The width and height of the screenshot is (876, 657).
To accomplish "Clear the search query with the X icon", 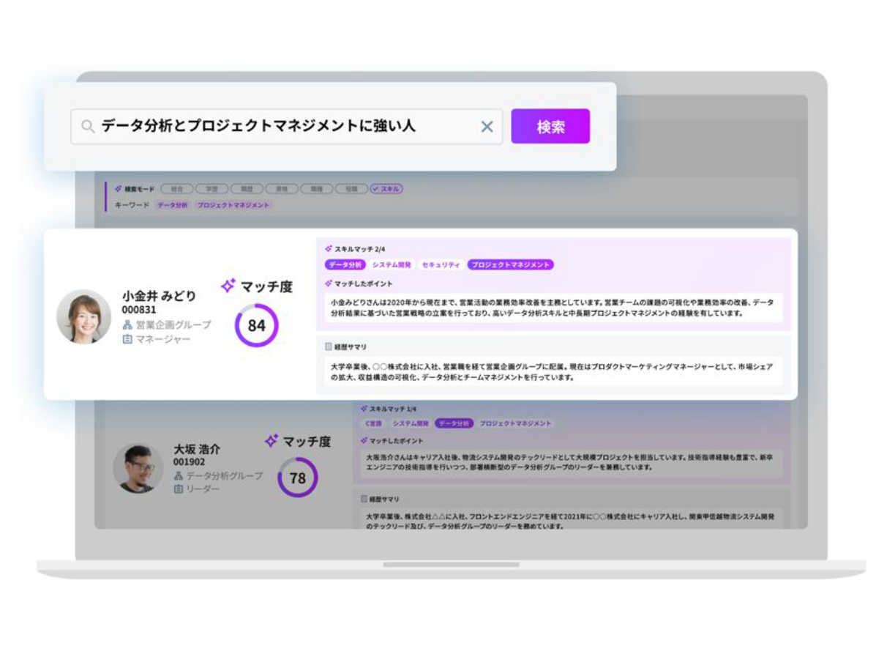I will tap(487, 127).
